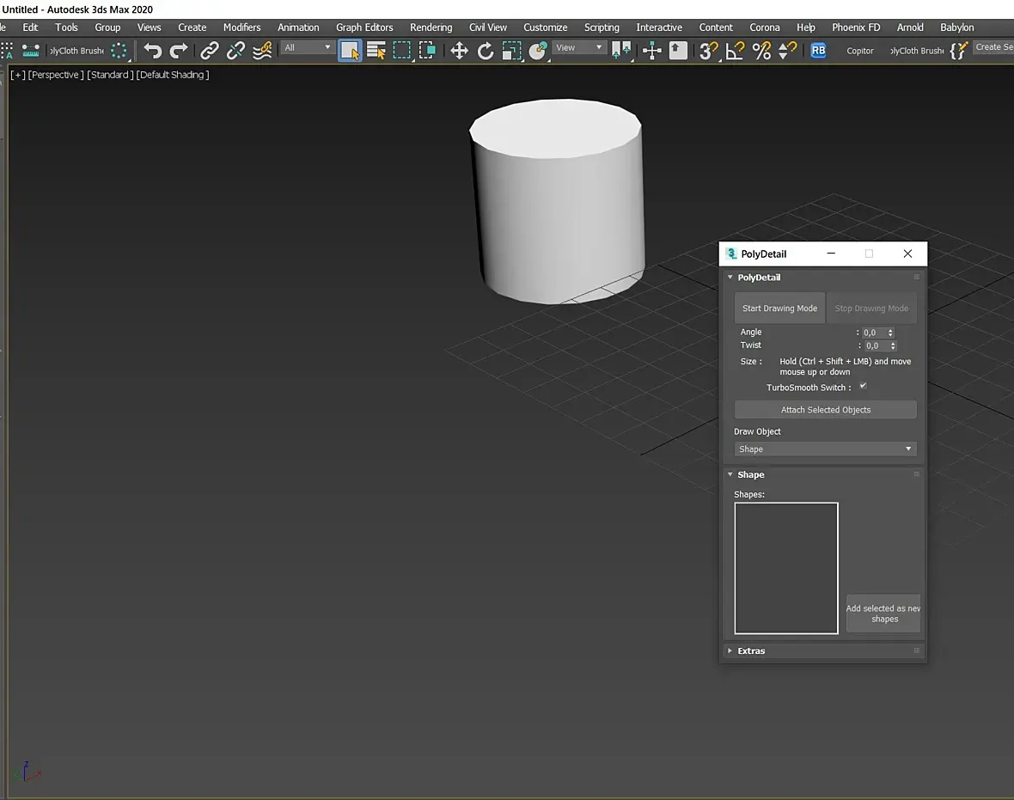Open the Modifiers menu
The image size is (1014, 800).
241,27
